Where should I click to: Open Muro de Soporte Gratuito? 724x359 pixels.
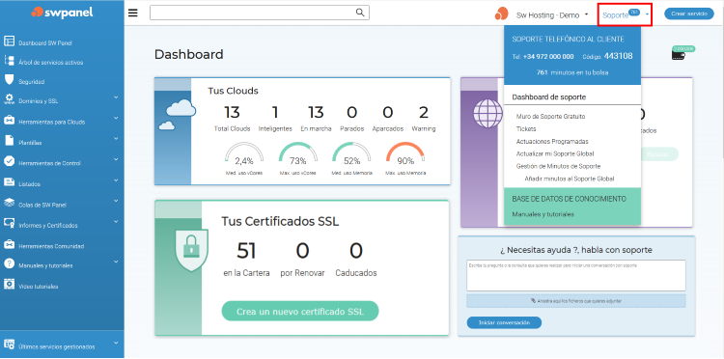coord(550,117)
